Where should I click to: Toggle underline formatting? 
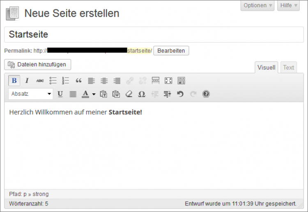60,94
